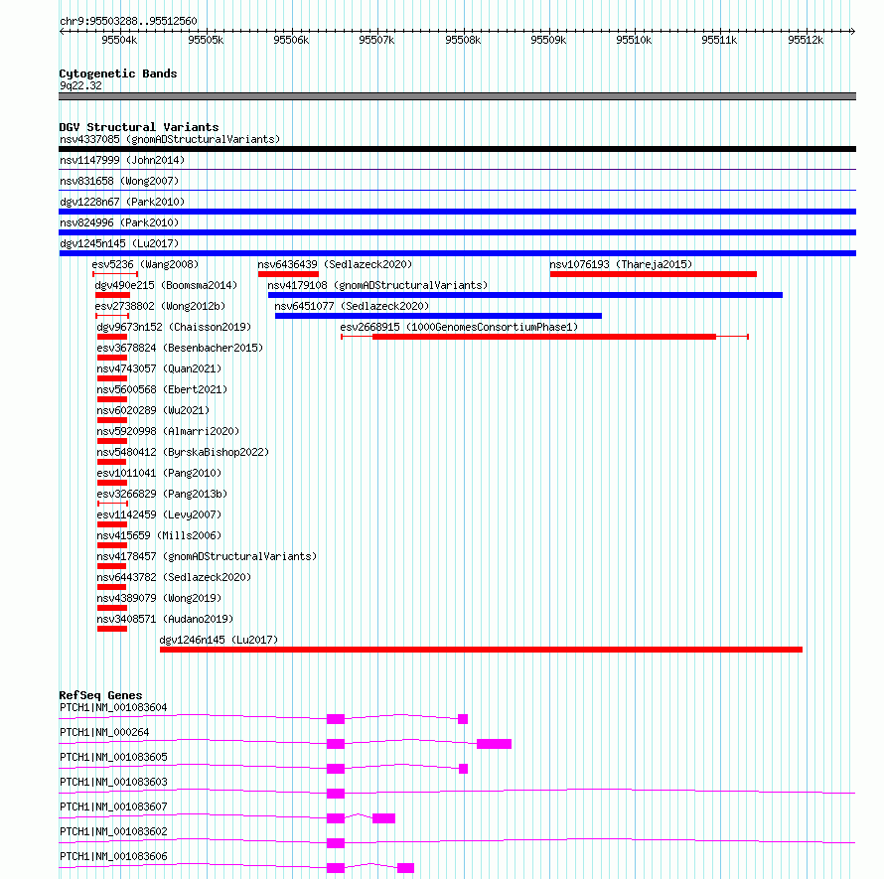This screenshot has width=884, height=879.
Task: Click second magenta exon of NM_001083607
Action: tap(384, 818)
